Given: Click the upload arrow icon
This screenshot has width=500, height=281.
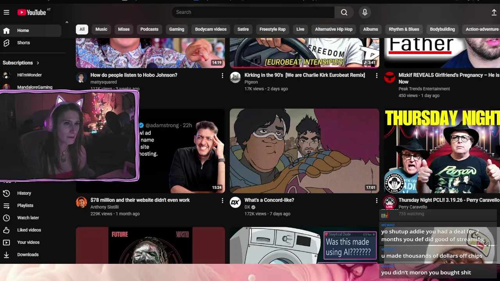Looking at the screenshot, I should 494,12.
